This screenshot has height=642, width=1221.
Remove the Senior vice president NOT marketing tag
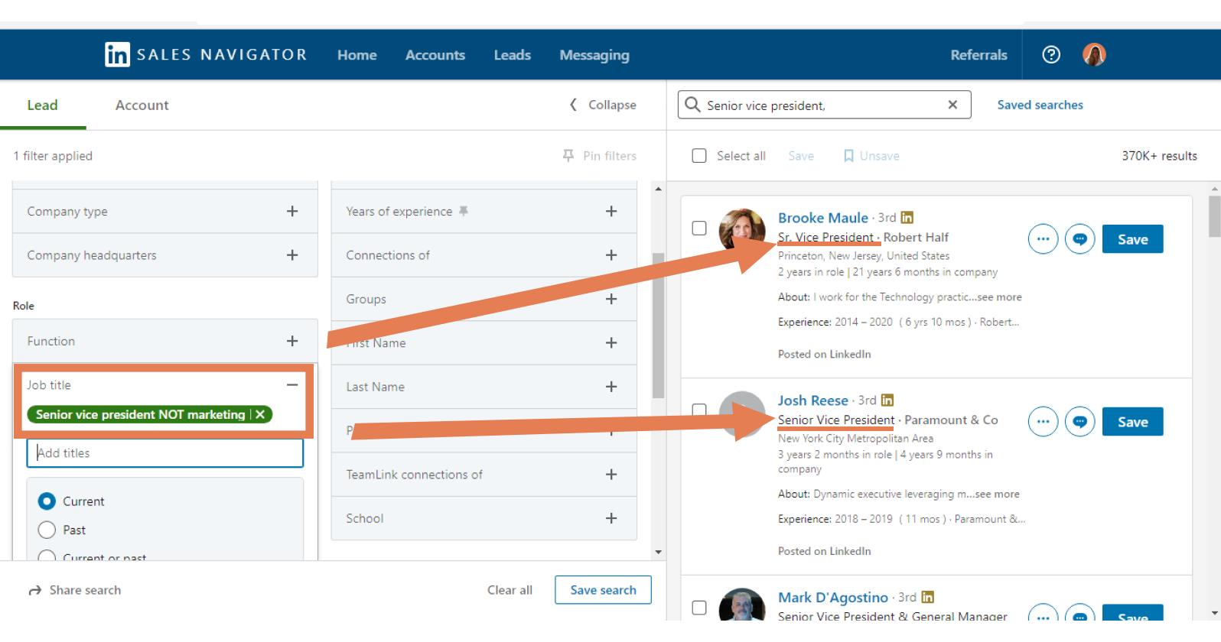[260, 414]
